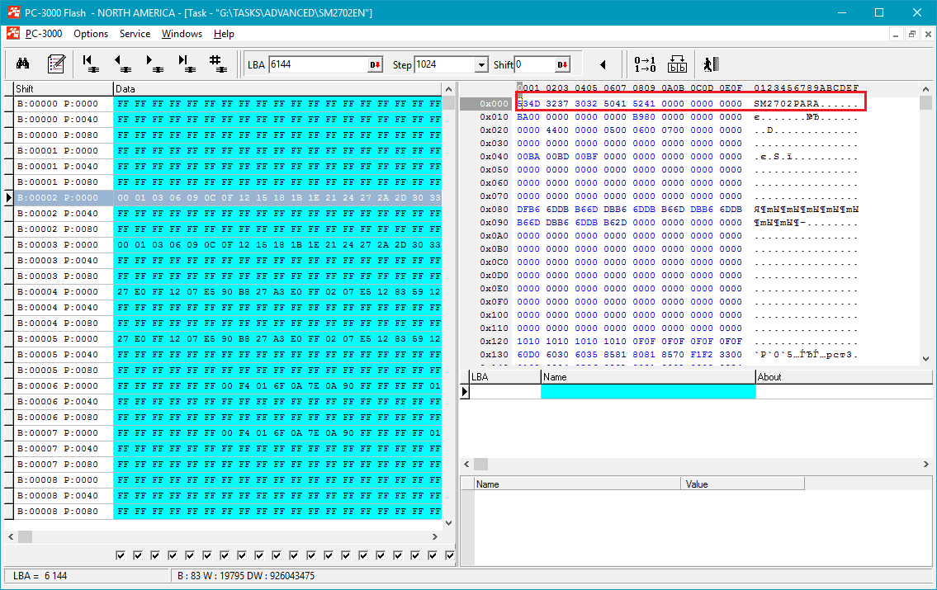Click the PC-3000 icon in menu bar
This screenshot has width=937, height=590.
click(x=13, y=34)
